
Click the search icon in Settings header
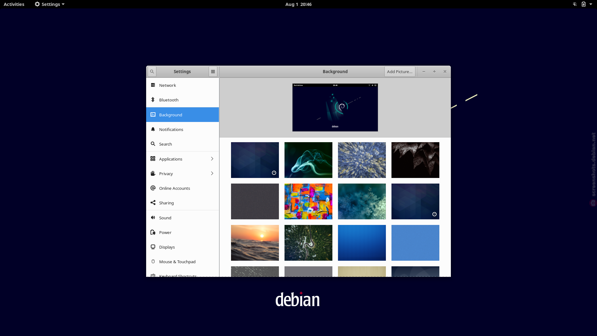click(152, 72)
